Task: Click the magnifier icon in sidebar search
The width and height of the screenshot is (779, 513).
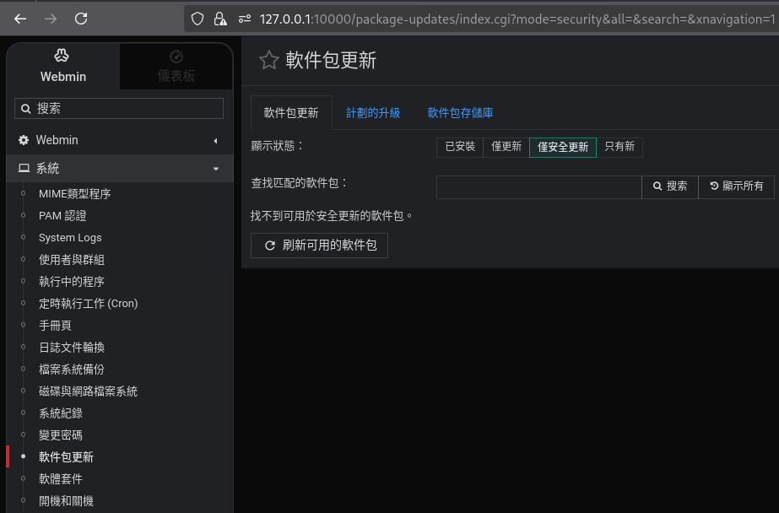Action: tap(26, 109)
